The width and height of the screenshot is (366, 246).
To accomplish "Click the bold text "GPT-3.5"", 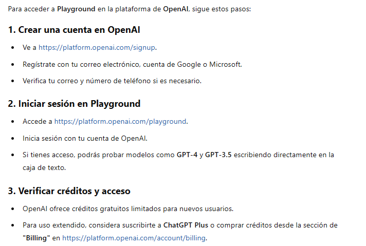I will point(218,155).
